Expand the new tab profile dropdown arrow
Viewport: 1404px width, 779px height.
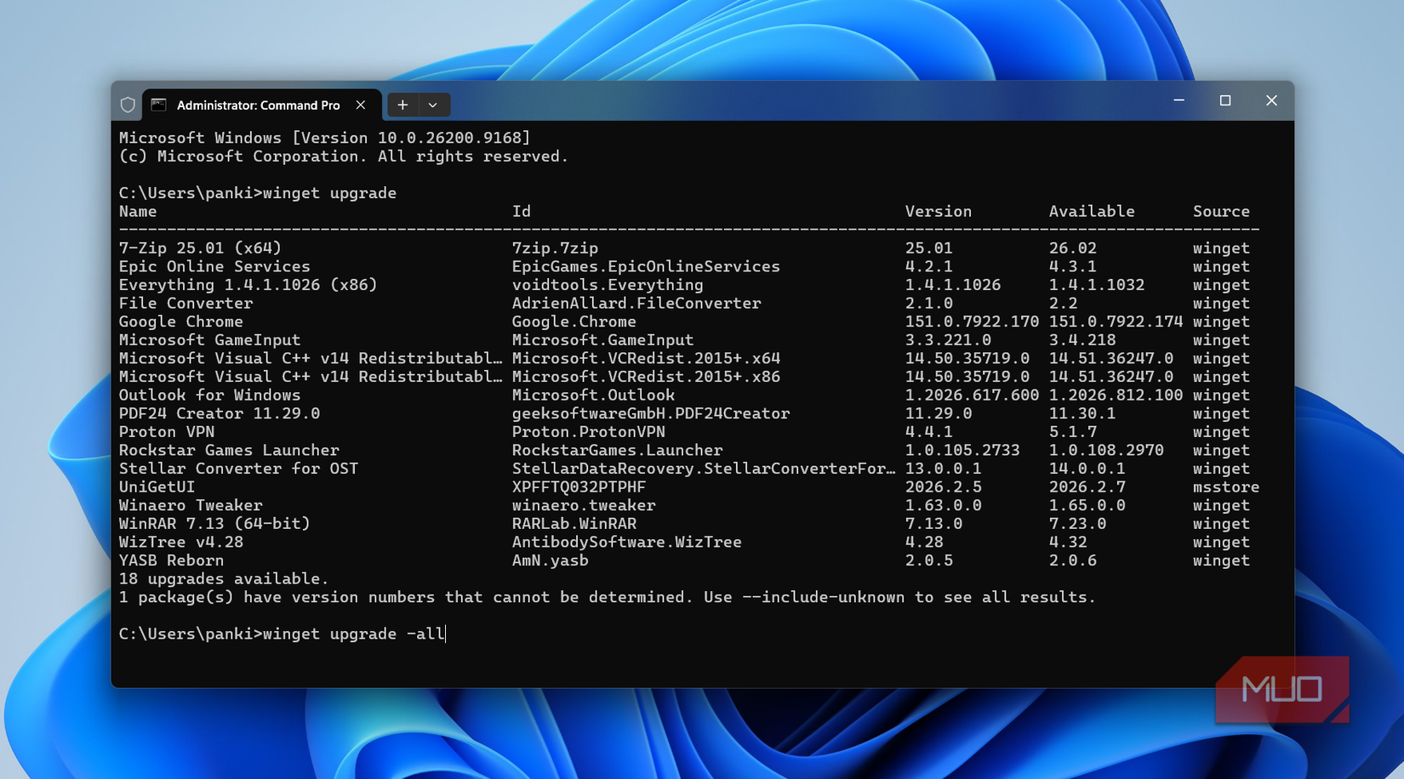click(433, 105)
